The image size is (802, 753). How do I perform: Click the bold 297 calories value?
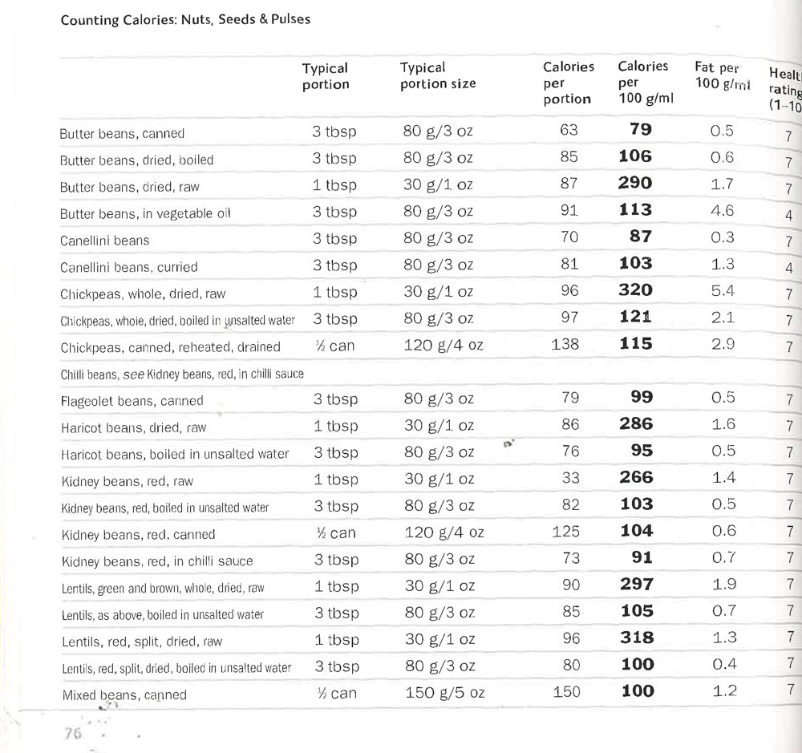pos(637,585)
